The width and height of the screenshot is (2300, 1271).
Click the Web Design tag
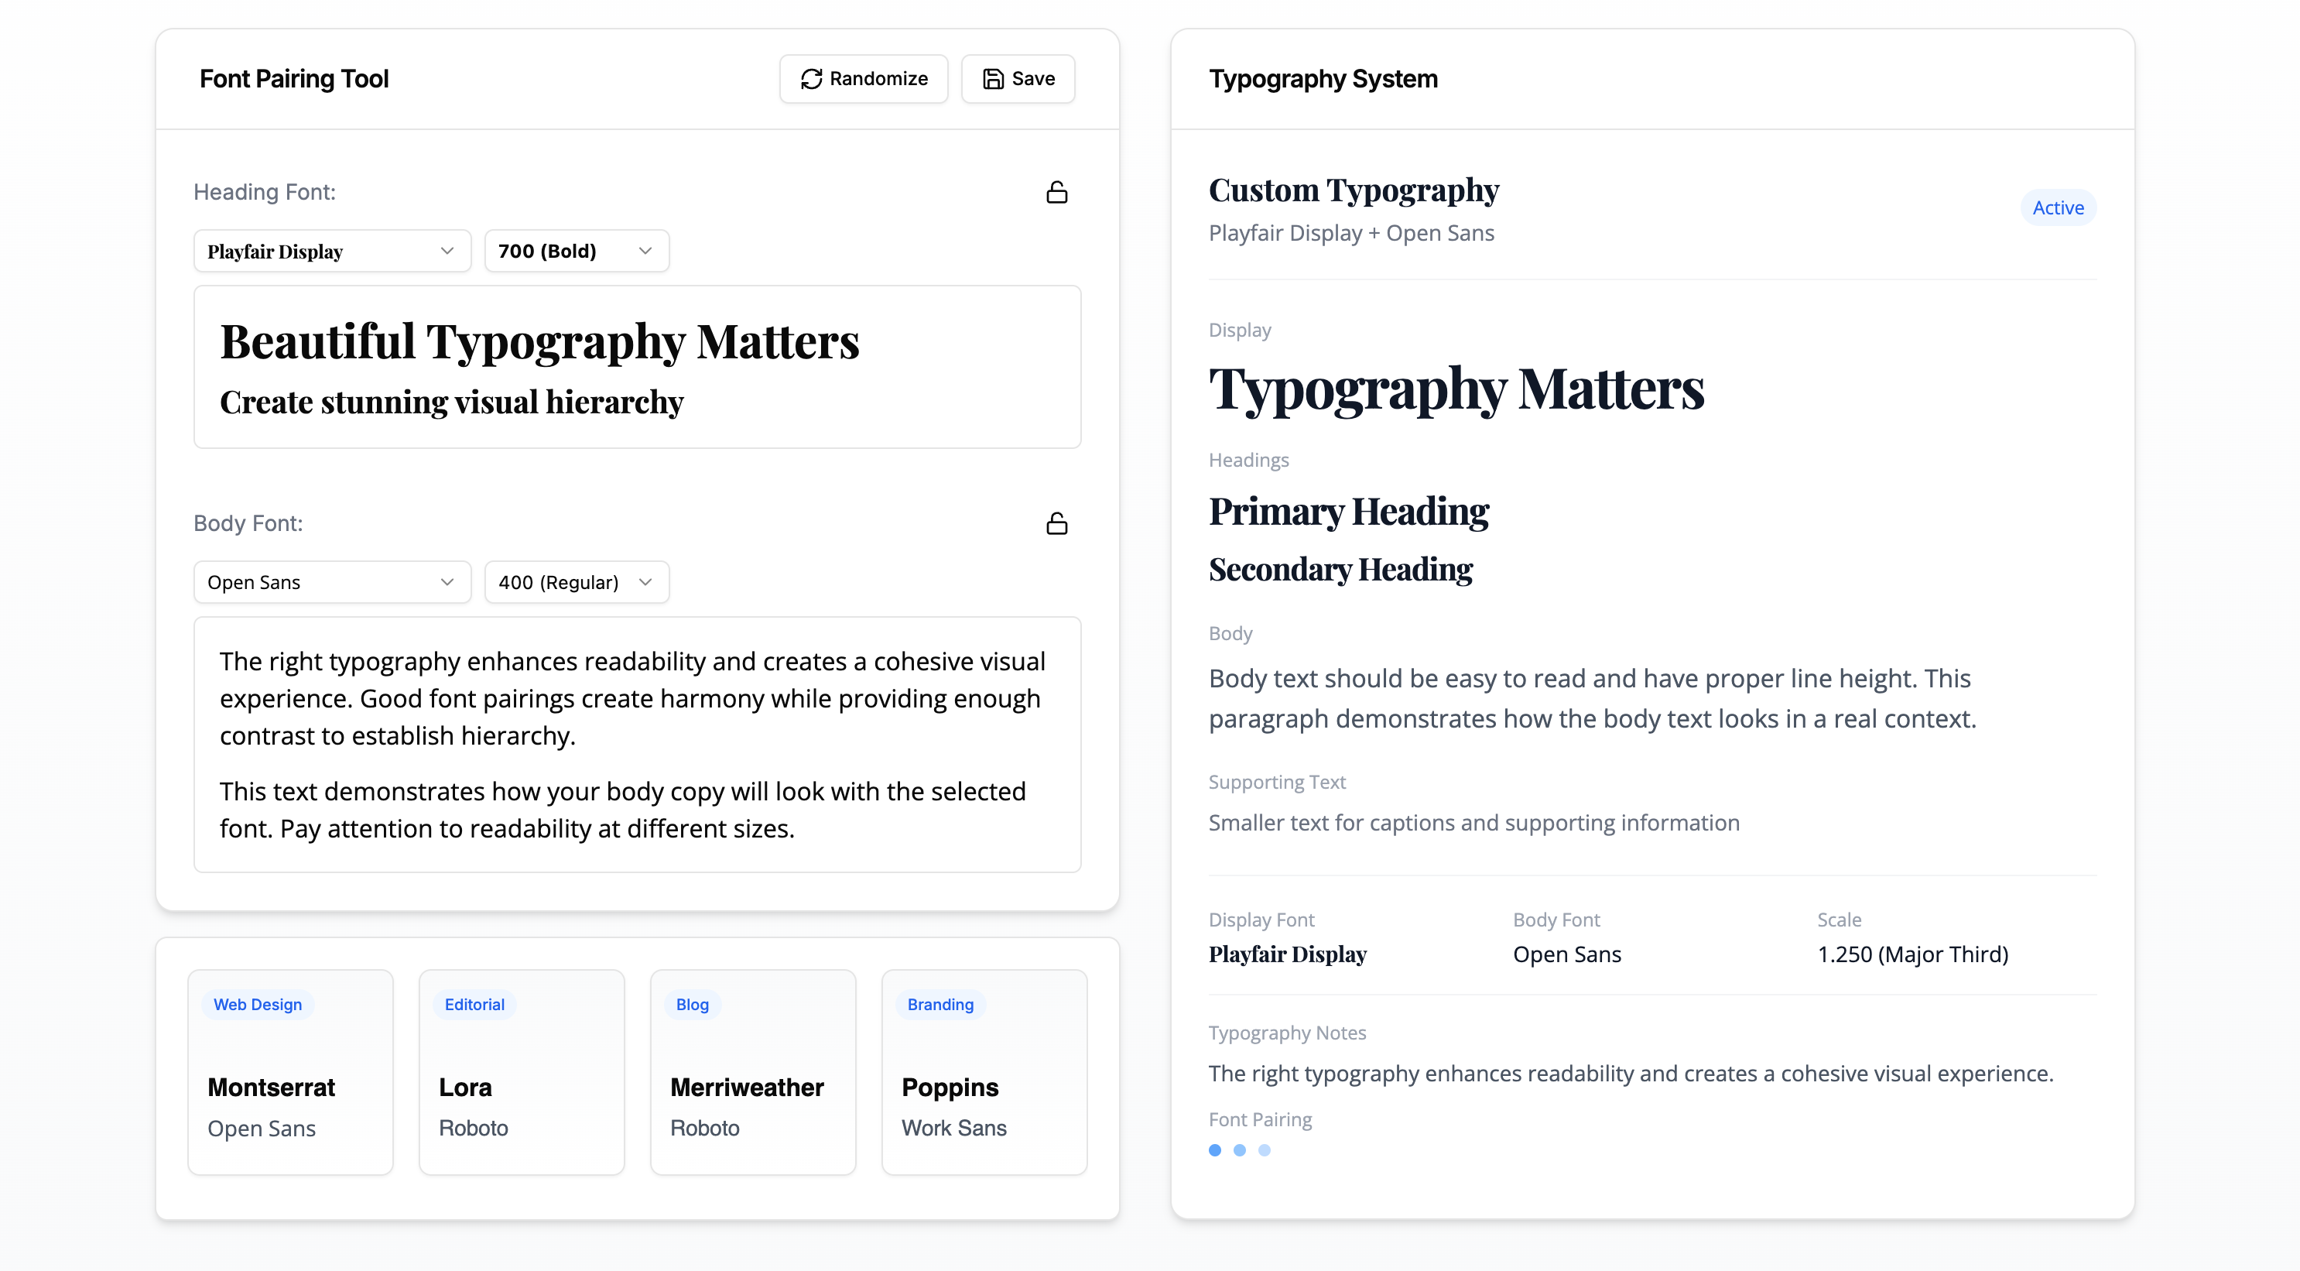257,1004
